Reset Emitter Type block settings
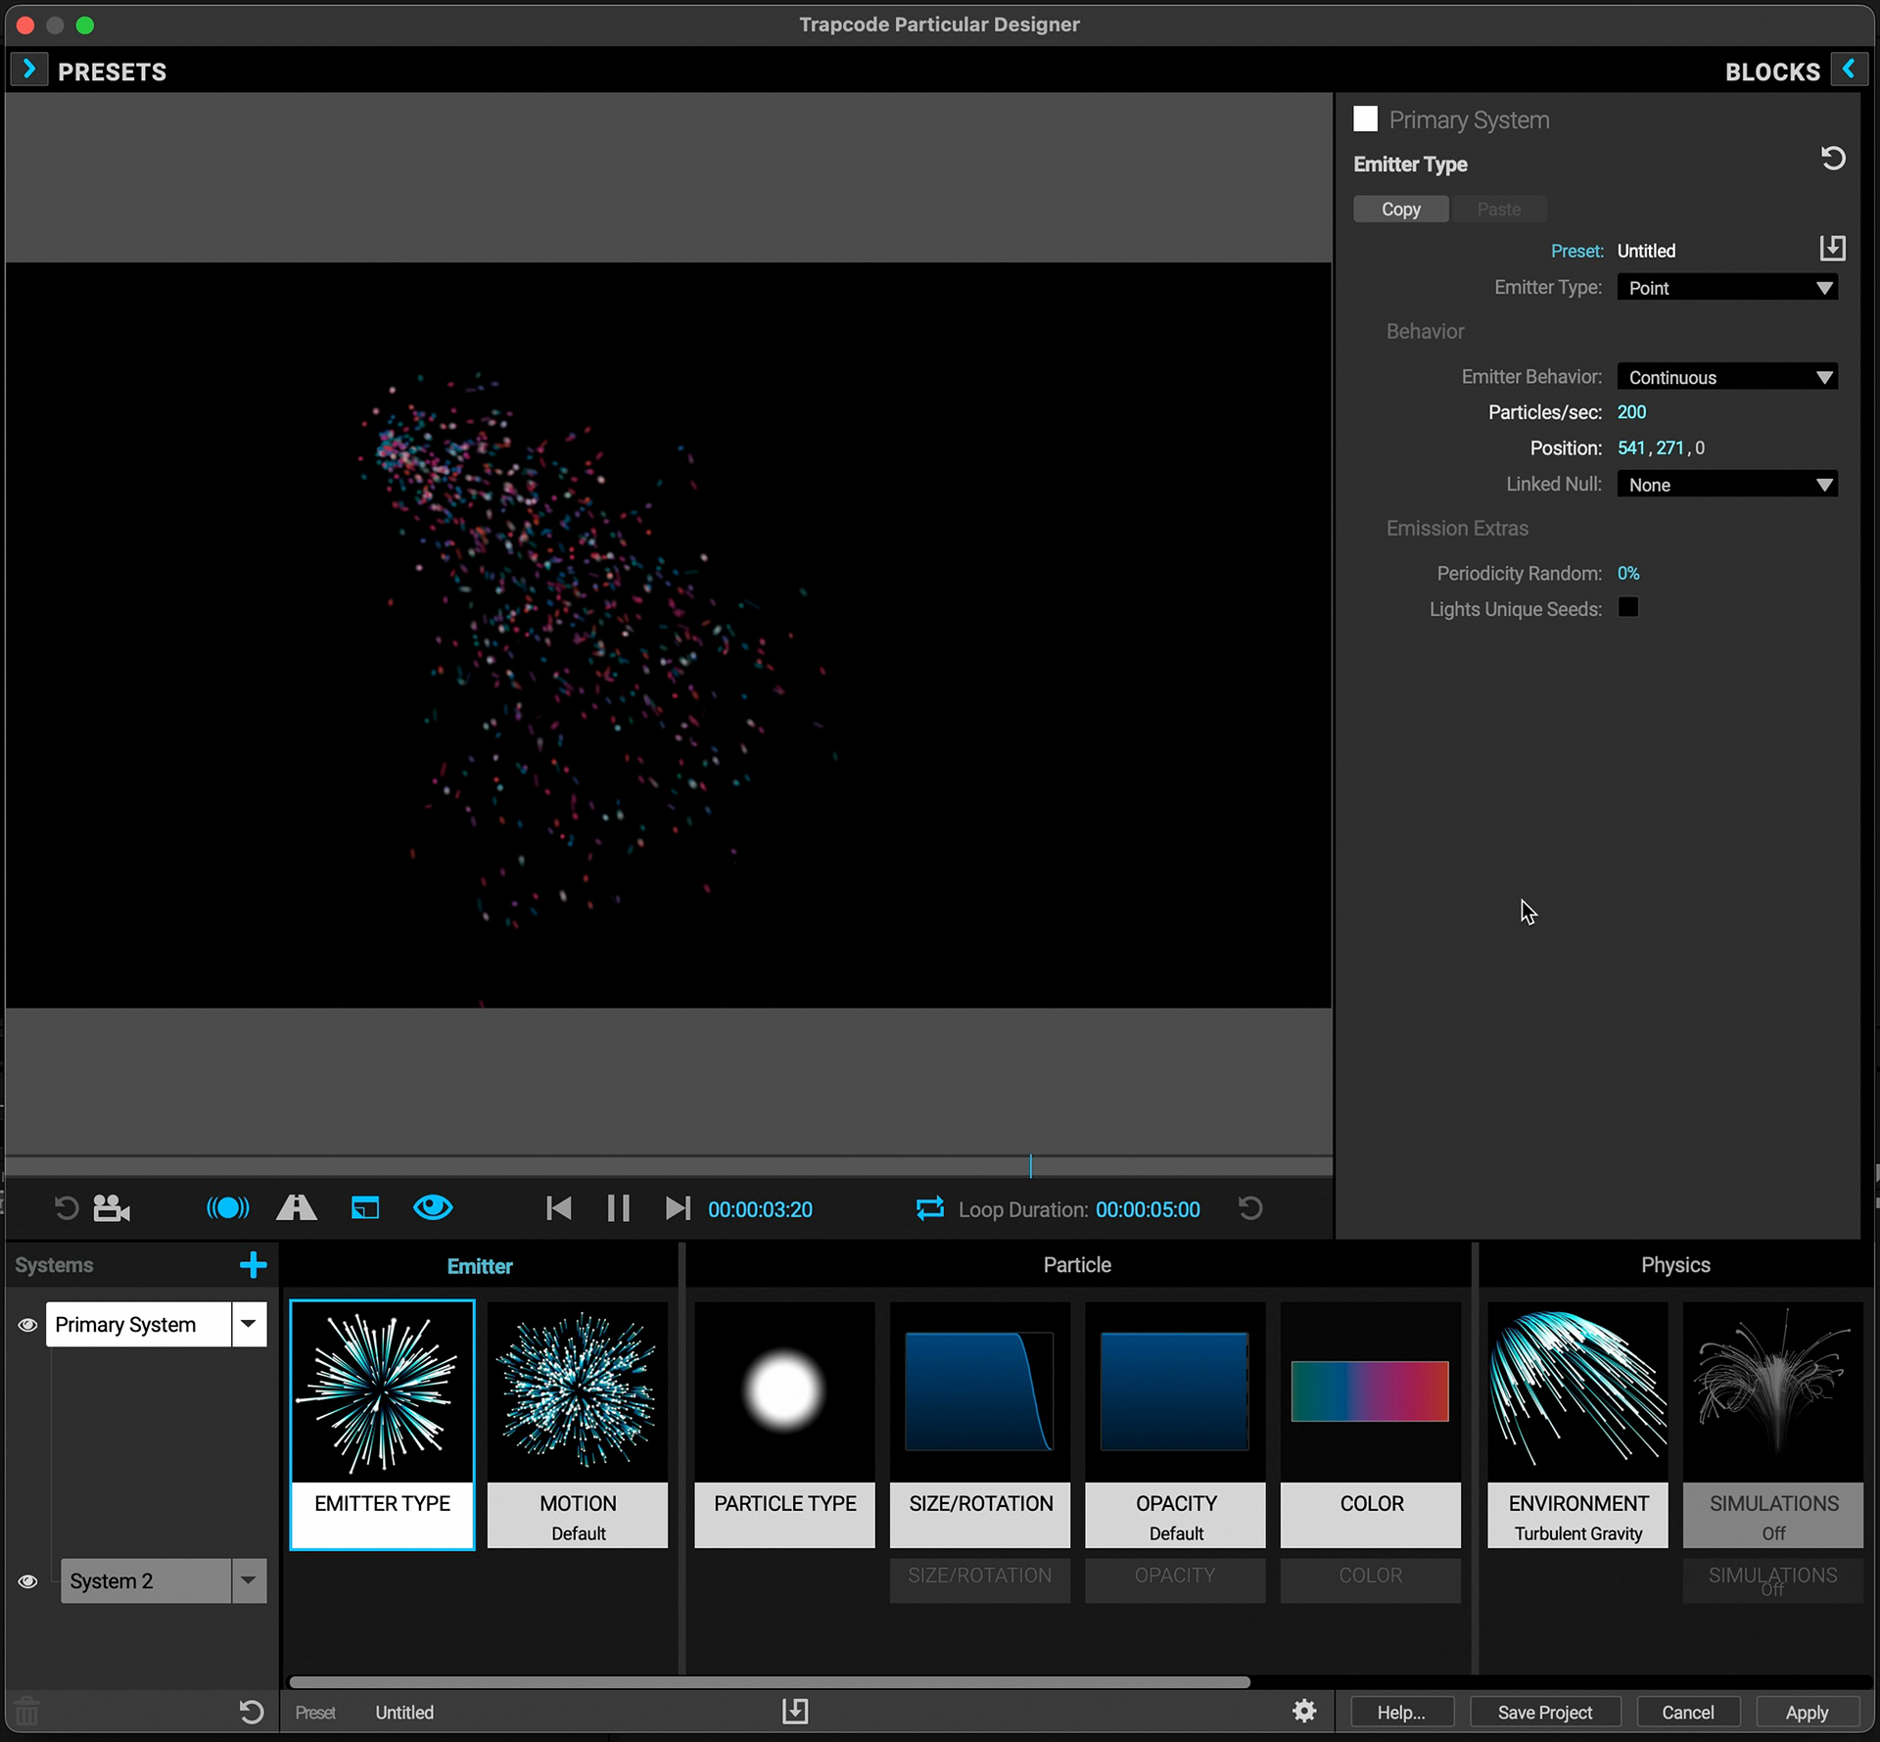This screenshot has width=1880, height=1742. point(1832,159)
